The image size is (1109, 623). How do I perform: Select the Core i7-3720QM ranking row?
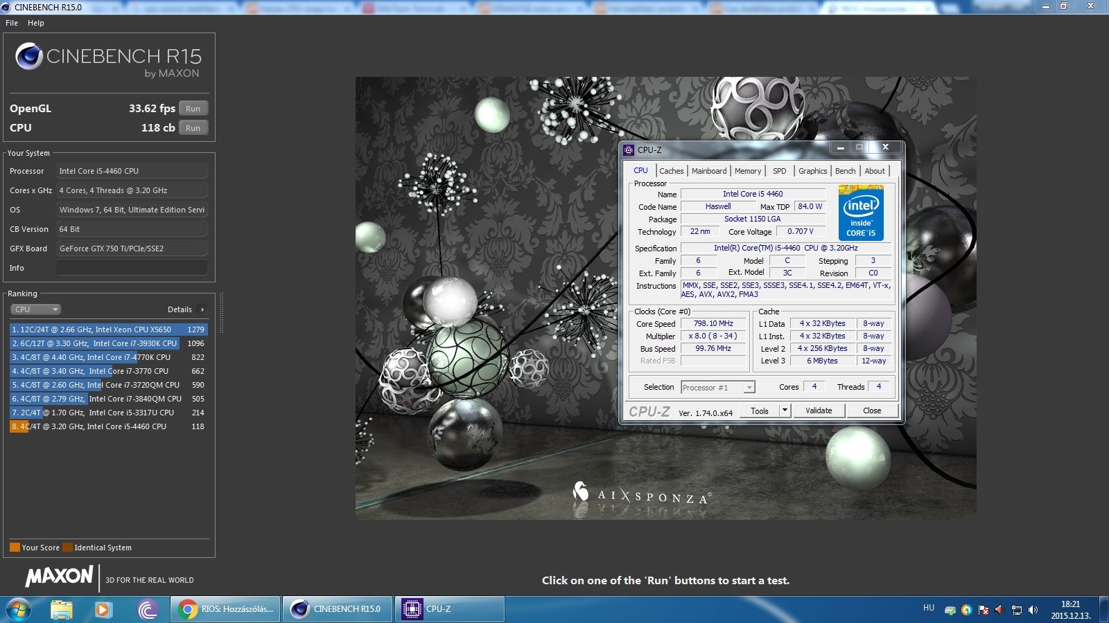(109, 385)
